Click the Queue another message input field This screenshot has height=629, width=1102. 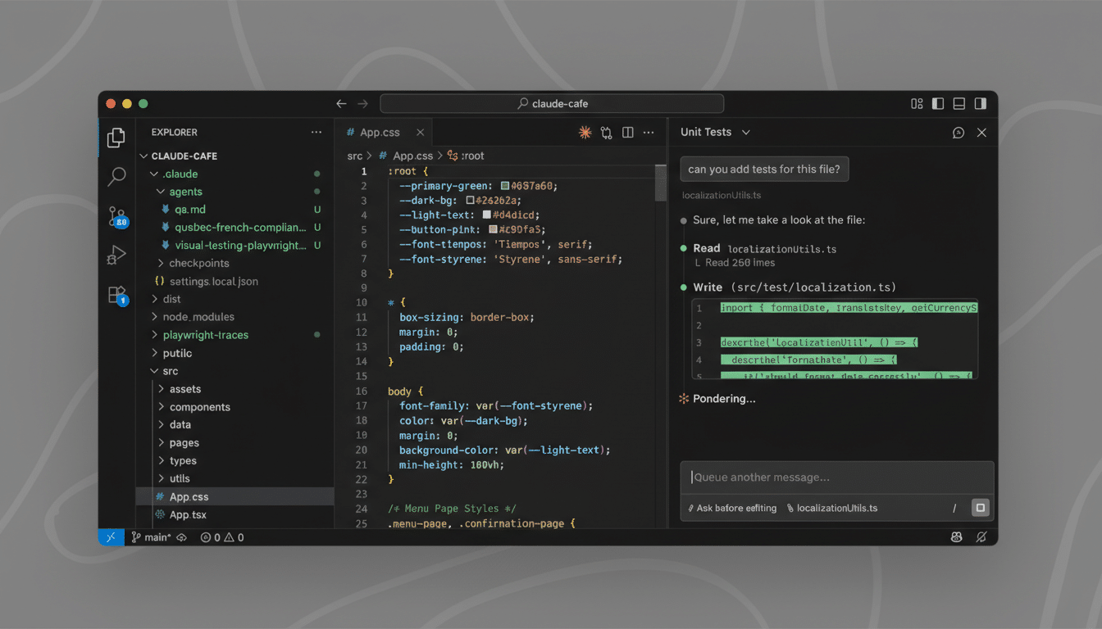coord(836,477)
